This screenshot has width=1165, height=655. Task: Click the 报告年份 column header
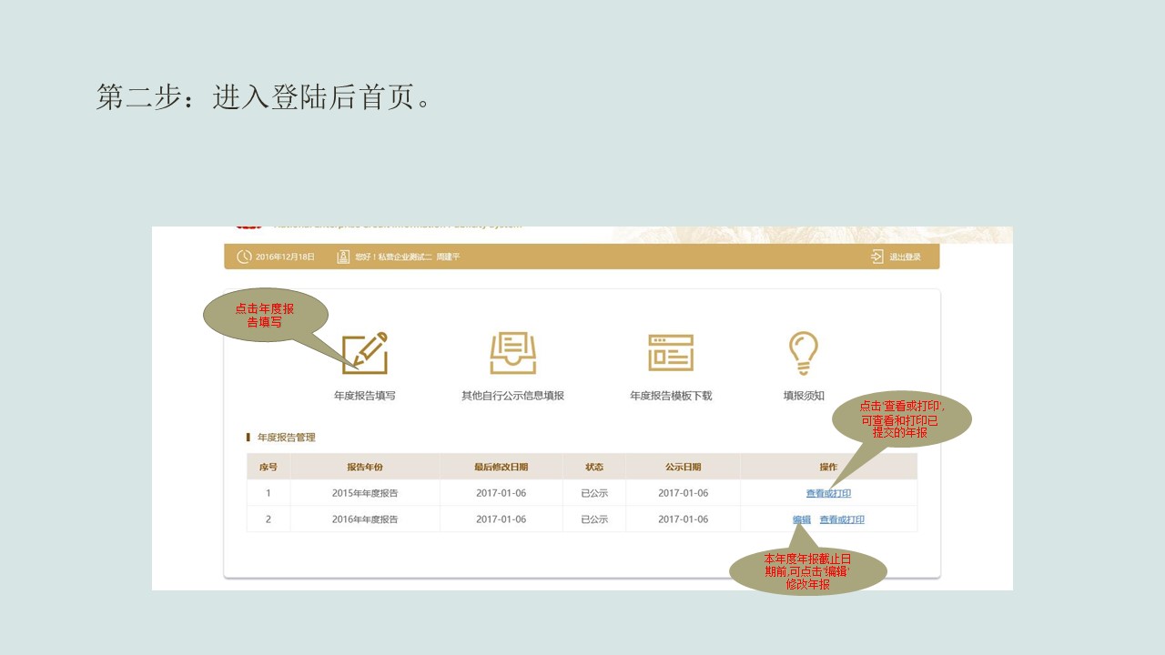(365, 467)
